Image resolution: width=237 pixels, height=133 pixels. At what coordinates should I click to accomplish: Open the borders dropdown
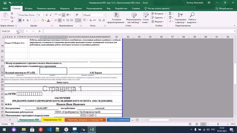38,20
